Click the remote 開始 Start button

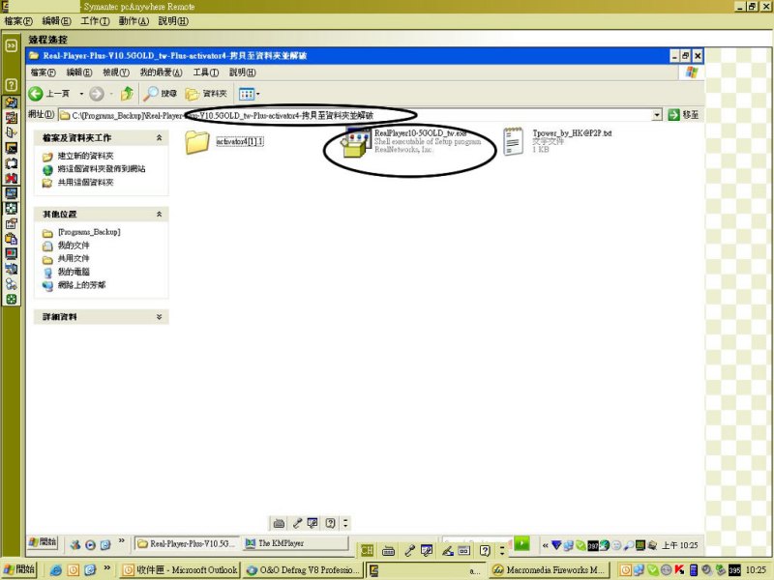pyautogui.click(x=43, y=542)
